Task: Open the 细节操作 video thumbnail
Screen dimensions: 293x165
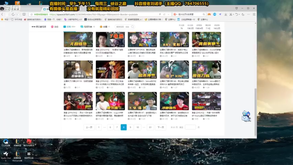Action: [x=110, y=101]
